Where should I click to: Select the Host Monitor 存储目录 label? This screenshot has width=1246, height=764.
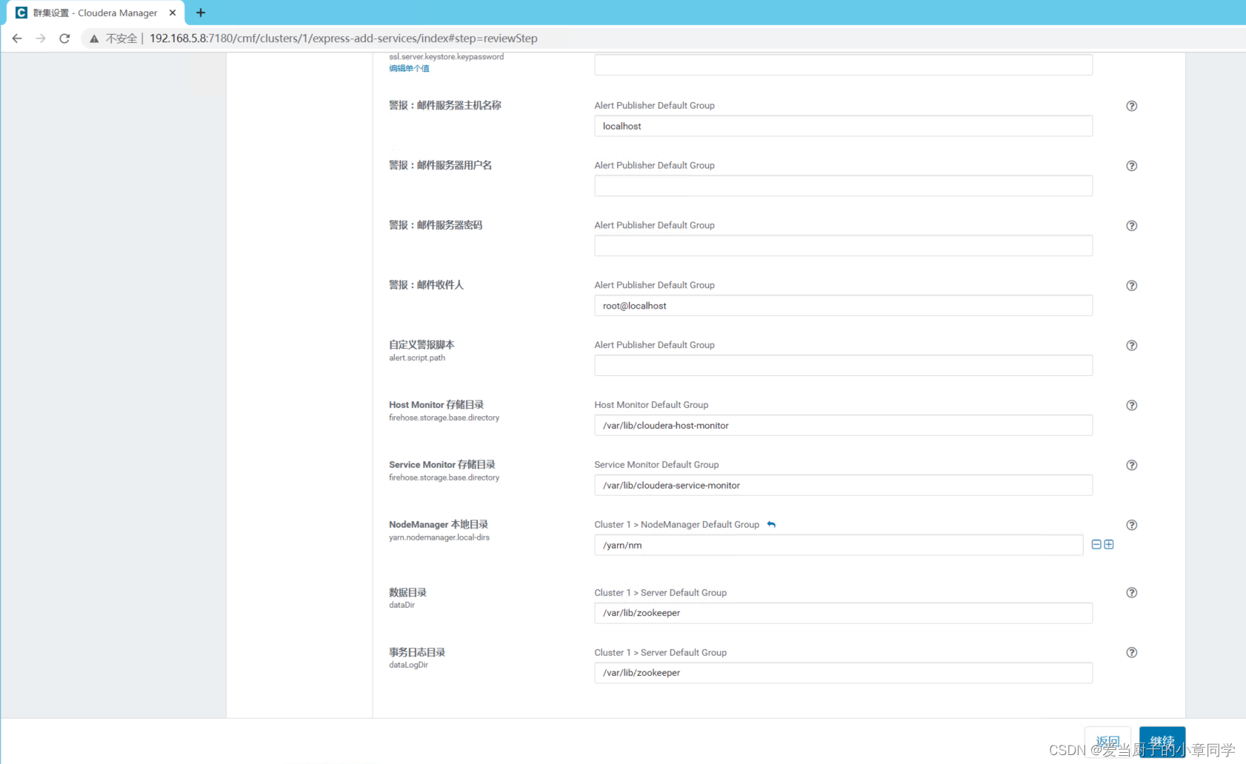tap(436, 405)
